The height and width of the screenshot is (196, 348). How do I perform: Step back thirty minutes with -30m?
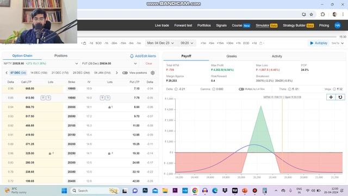[114, 43]
